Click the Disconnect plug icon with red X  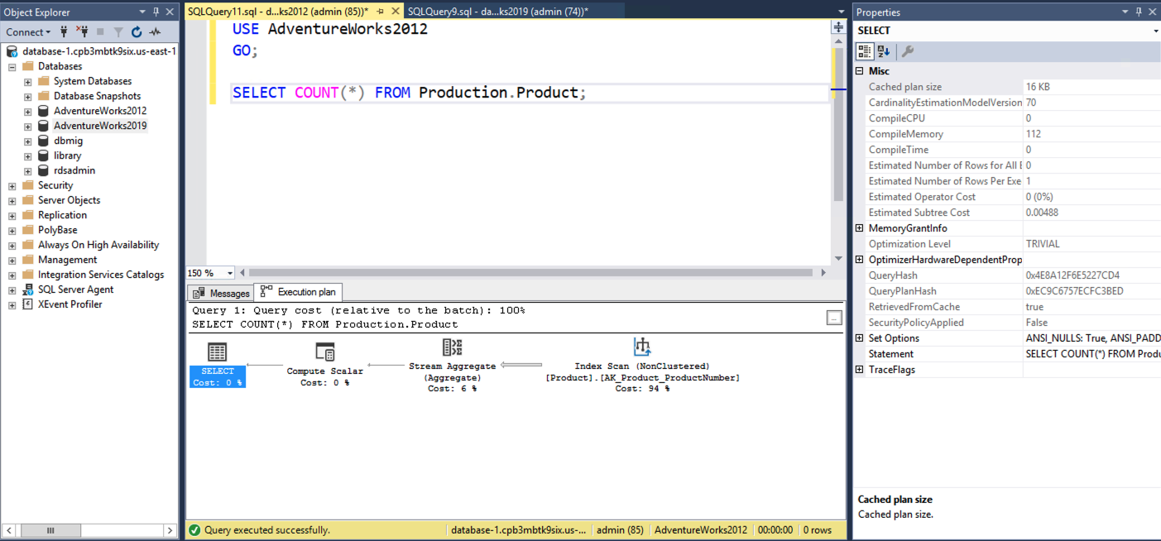tap(82, 32)
